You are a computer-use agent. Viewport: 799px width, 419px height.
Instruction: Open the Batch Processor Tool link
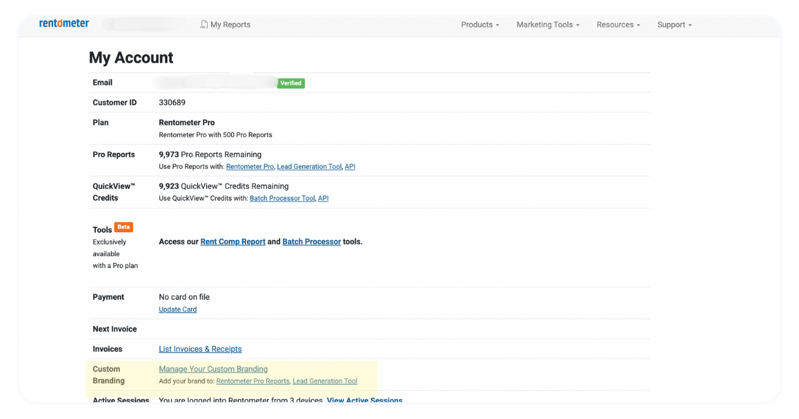tap(282, 198)
